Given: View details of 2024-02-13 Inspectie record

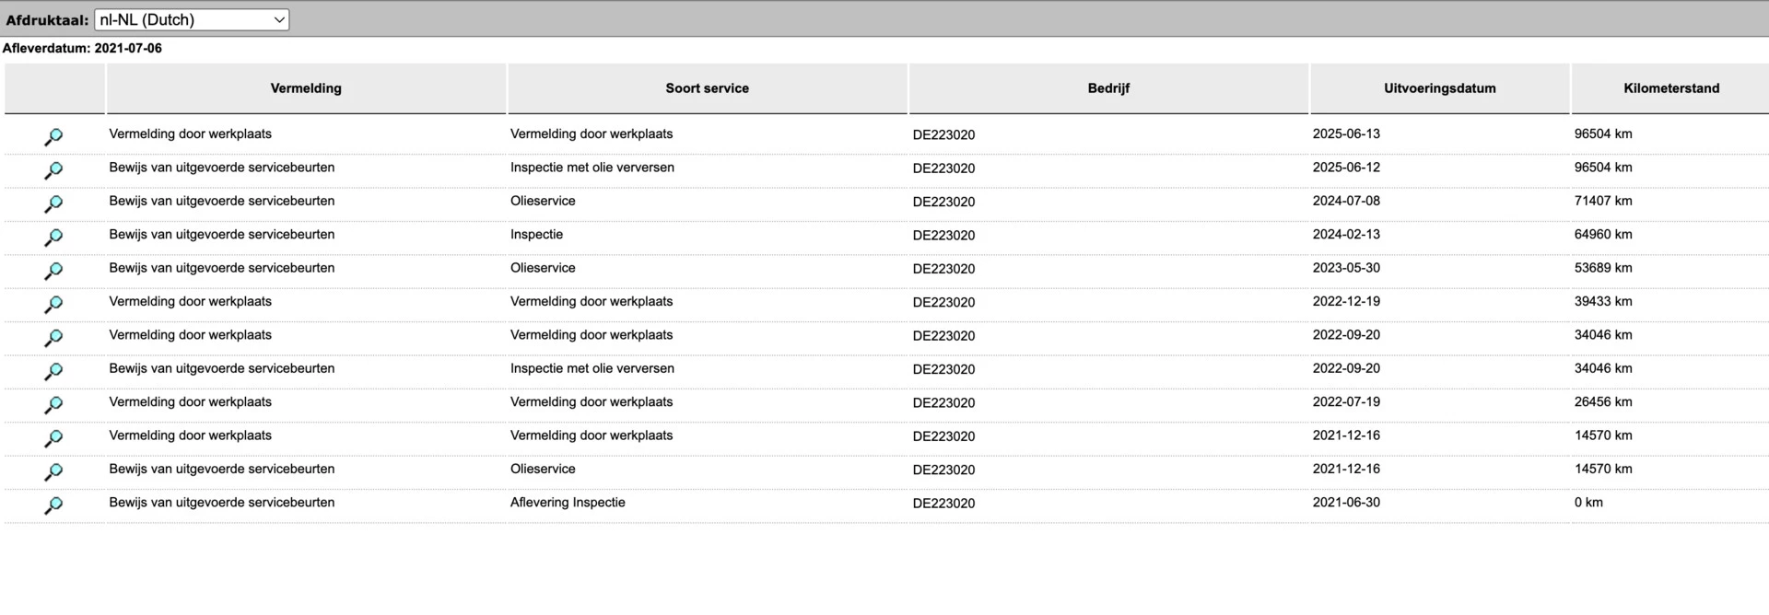Looking at the screenshot, I should [53, 237].
